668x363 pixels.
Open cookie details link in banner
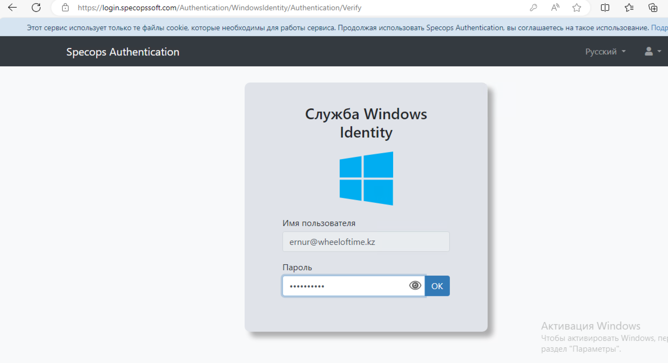pyautogui.click(x=659, y=28)
